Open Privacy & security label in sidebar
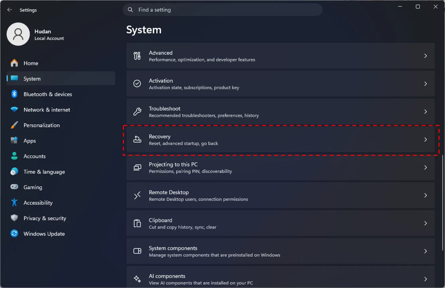445x288 pixels. pyautogui.click(x=45, y=218)
